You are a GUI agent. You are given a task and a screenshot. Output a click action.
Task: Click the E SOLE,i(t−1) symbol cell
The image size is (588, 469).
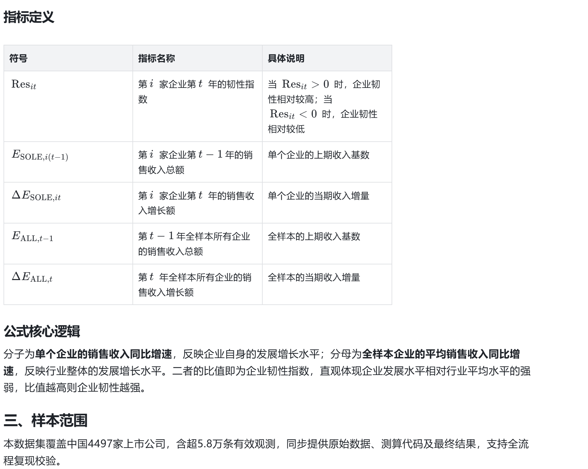[x=40, y=155]
